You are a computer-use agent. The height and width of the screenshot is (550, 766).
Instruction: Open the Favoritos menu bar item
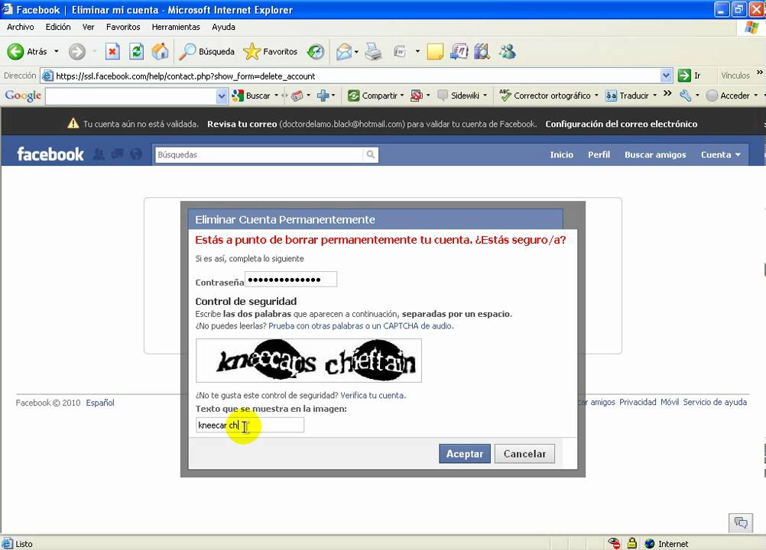[123, 27]
